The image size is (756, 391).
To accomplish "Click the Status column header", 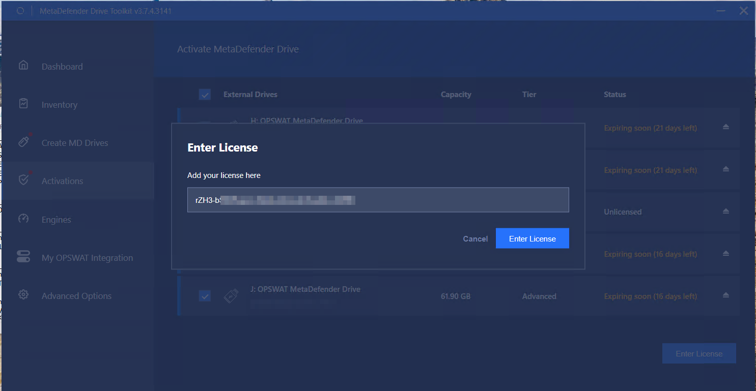I will 614,95.
